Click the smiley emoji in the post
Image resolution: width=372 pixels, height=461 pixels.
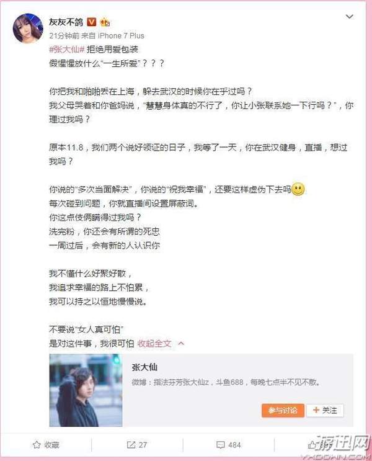298,189
